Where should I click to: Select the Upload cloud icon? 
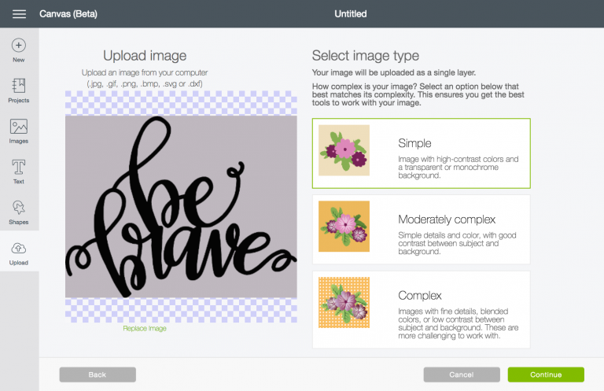19,249
